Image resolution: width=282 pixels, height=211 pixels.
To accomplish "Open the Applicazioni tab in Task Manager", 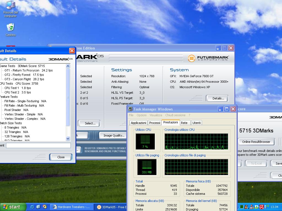I will [138, 123].
